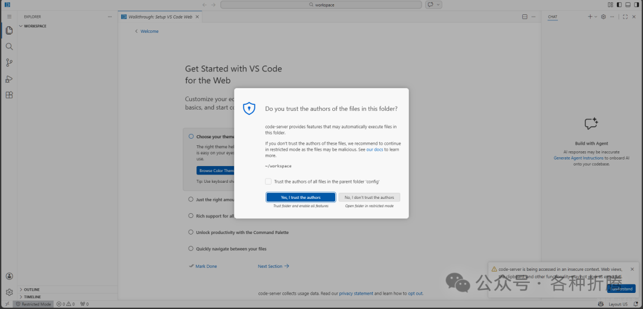Open the Copilot status icon in status bar
The width and height of the screenshot is (643, 309).
click(601, 304)
